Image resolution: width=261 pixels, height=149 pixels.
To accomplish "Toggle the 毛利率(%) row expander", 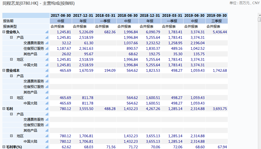I will coord(4,147).
